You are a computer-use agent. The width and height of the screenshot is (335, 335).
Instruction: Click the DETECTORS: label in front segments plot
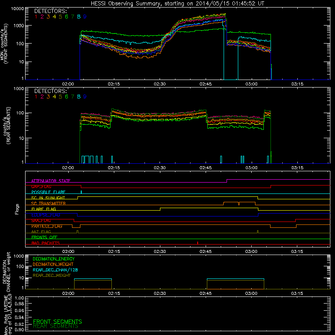(x=51, y=11)
